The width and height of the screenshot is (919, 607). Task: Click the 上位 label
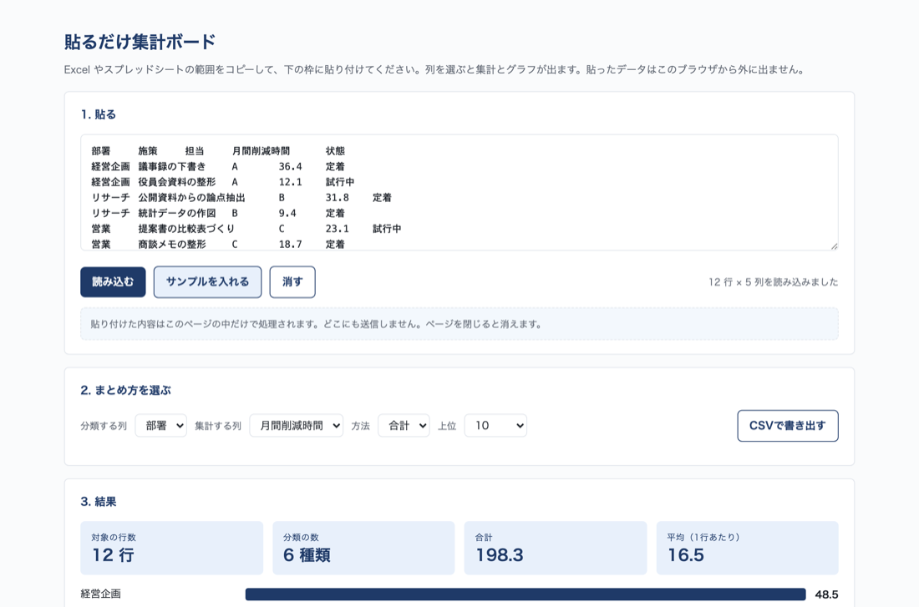tap(447, 426)
